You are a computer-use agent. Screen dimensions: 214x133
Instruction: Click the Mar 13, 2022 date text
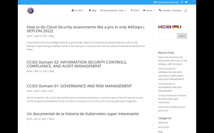point(41,71)
